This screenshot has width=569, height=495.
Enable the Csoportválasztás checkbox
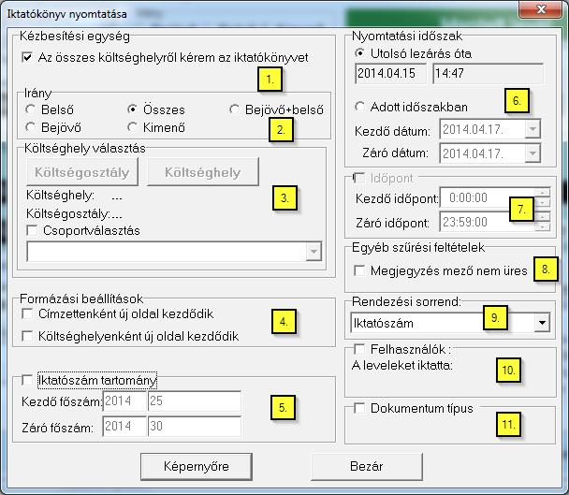click(33, 230)
